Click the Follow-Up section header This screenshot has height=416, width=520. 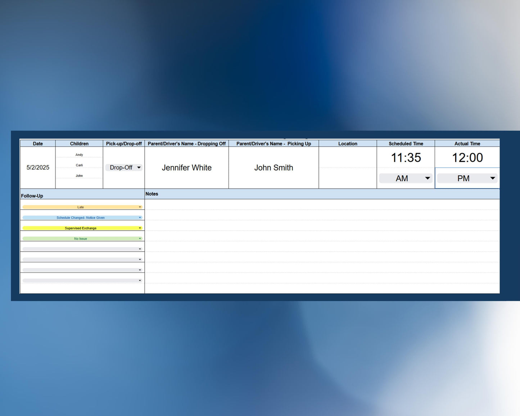point(82,194)
